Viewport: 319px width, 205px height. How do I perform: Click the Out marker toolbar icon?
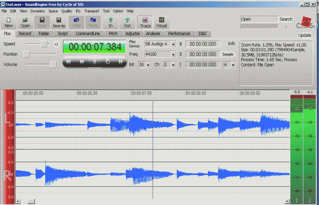pyautogui.click(x=127, y=22)
